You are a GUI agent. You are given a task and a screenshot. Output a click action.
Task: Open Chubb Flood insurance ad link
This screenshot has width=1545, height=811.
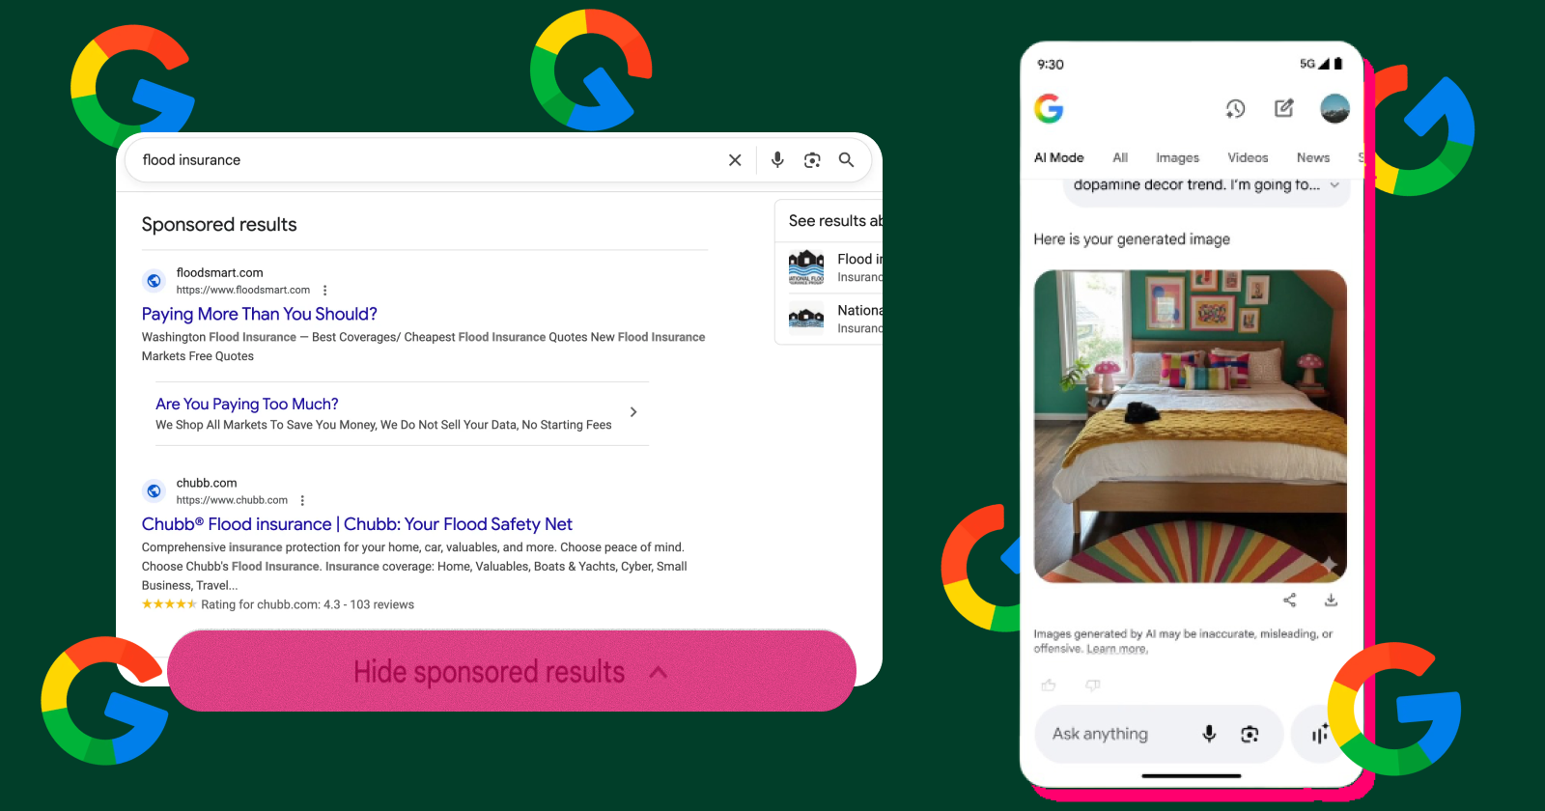(x=356, y=524)
